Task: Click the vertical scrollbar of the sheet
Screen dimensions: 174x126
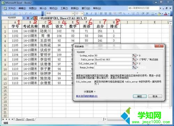Action: coord(171,66)
